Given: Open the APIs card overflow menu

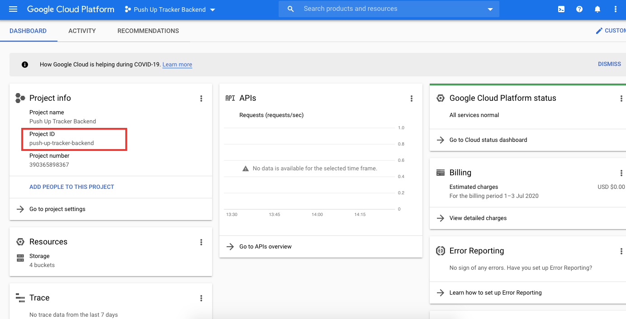Looking at the screenshot, I should (412, 99).
